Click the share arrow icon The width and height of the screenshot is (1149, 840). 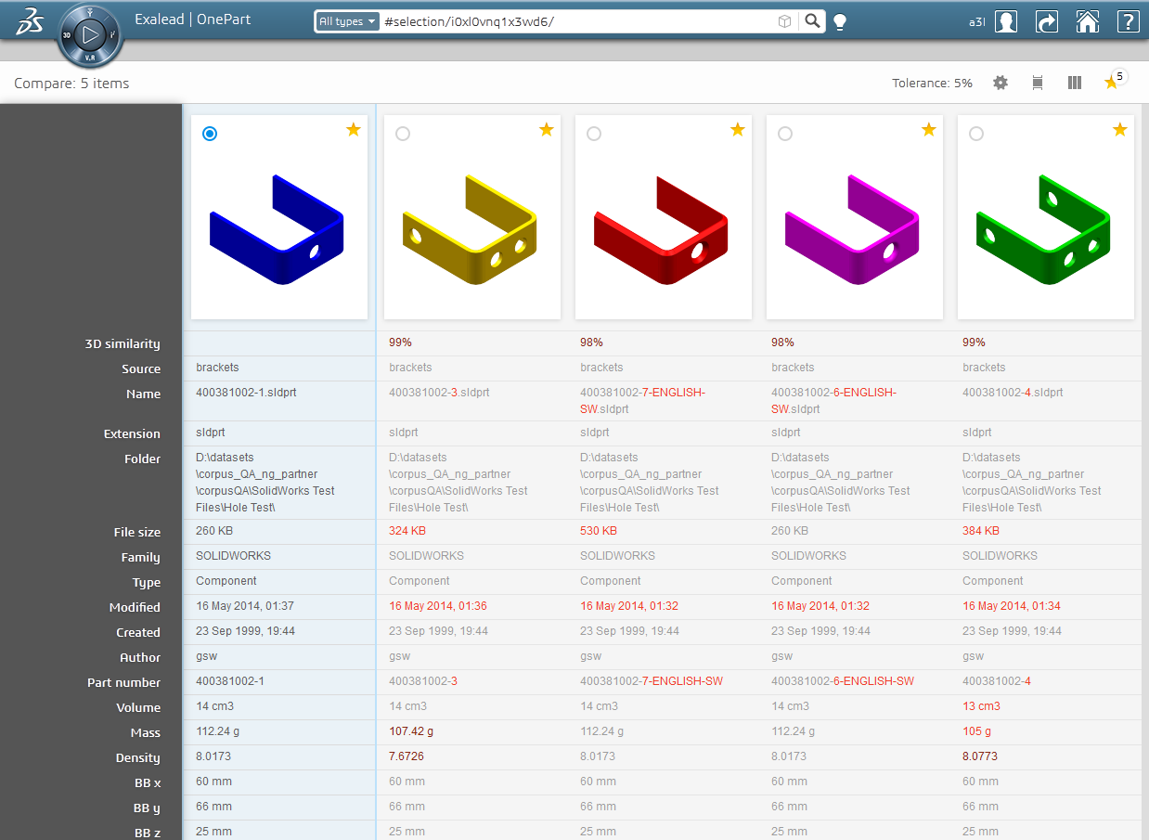(1047, 21)
